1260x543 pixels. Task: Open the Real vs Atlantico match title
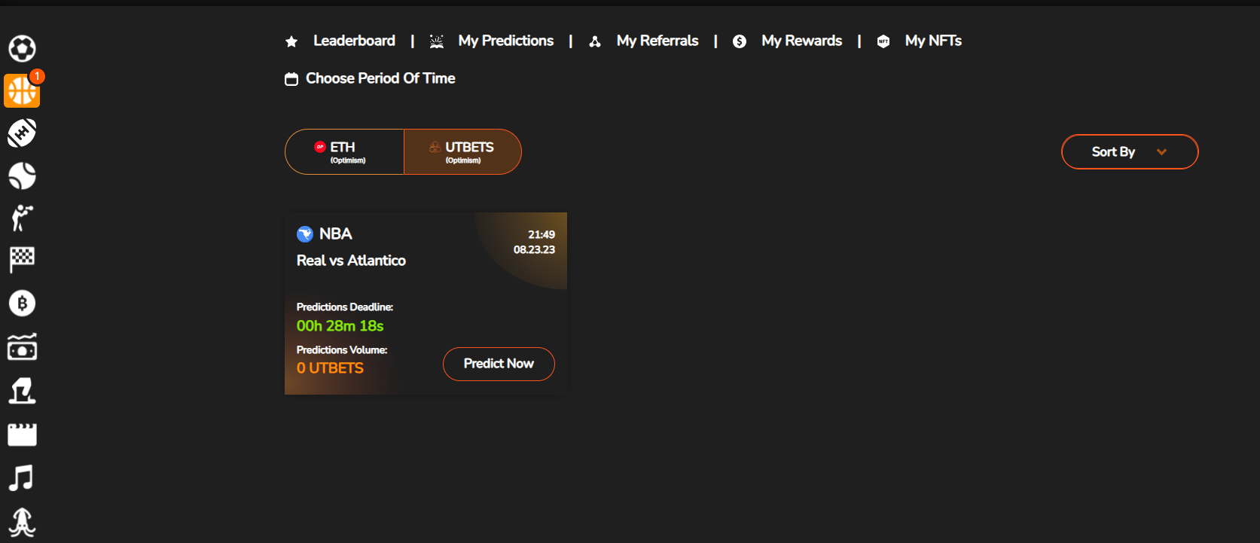pyautogui.click(x=351, y=261)
